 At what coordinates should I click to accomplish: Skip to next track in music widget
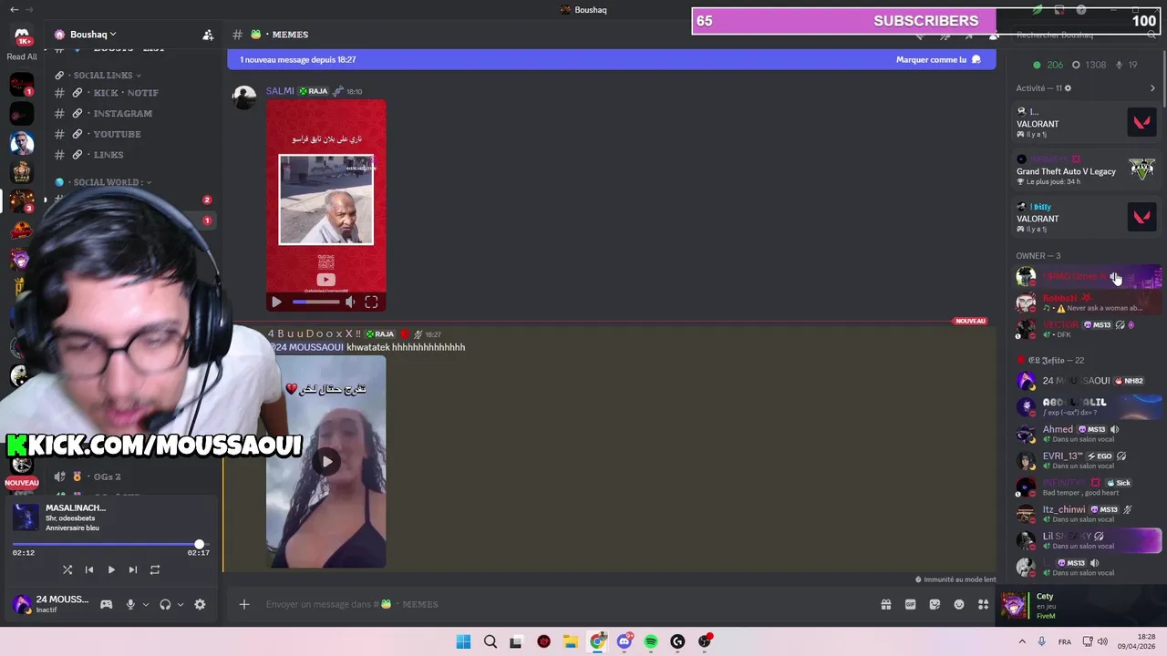point(133,569)
